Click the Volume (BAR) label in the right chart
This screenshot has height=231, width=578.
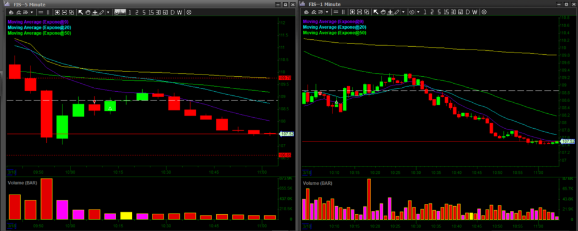tap(317, 182)
